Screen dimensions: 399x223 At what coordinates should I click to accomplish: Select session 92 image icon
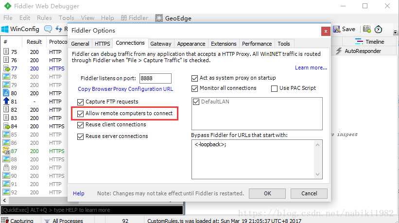[x=6, y=192]
